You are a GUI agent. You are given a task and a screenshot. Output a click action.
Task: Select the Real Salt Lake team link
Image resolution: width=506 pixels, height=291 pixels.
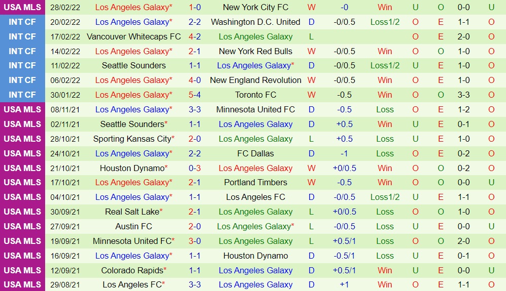[x=132, y=212]
